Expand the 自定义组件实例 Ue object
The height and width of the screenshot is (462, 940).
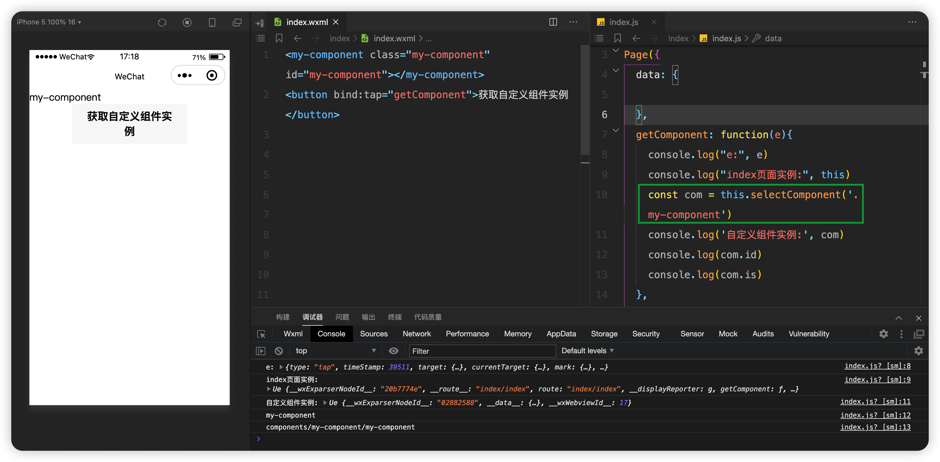click(x=325, y=403)
